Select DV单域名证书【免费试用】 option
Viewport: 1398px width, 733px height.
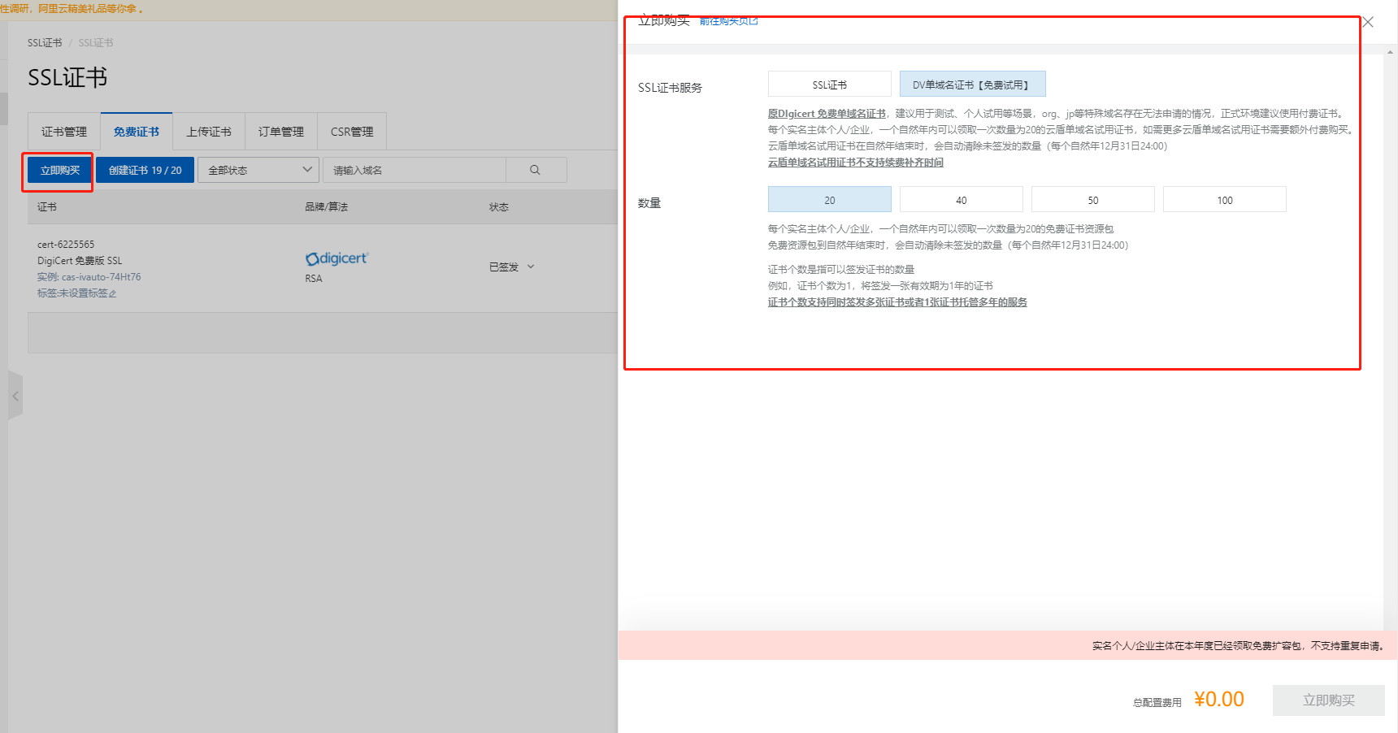(x=973, y=85)
